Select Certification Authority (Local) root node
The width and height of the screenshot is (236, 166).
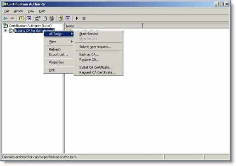point(30,26)
